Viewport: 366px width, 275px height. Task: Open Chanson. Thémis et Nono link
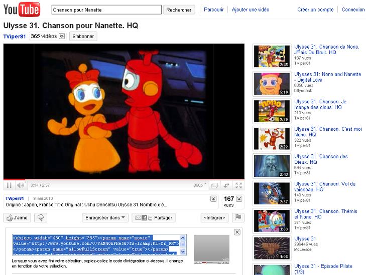coord(326,214)
